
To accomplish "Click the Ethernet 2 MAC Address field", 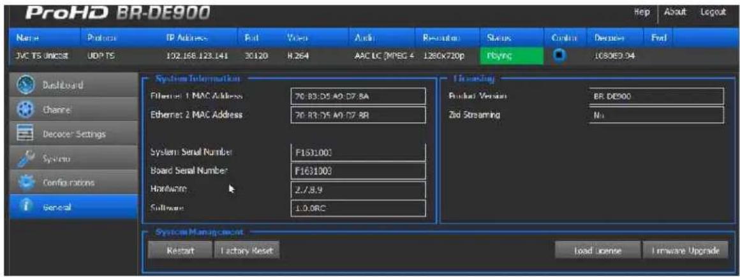I will 358,115.
